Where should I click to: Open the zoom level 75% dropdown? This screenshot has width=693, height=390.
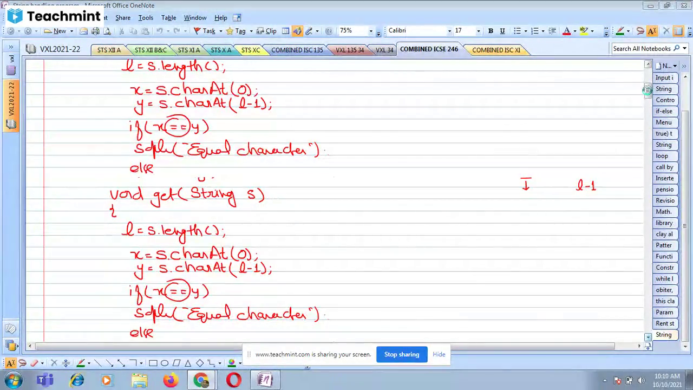(x=371, y=31)
